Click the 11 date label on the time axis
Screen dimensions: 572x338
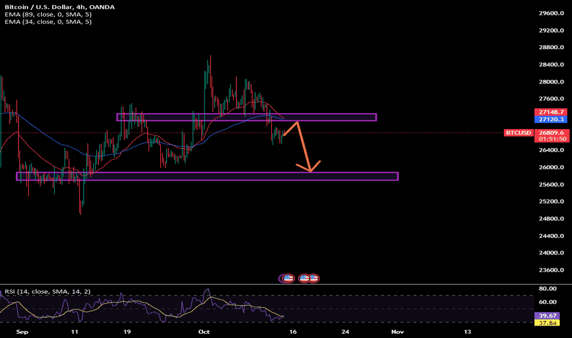(x=74, y=332)
